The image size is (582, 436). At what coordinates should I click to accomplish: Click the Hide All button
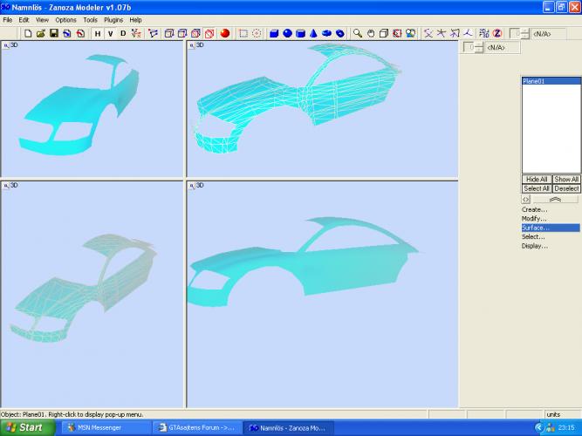pyautogui.click(x=536, y=179)
